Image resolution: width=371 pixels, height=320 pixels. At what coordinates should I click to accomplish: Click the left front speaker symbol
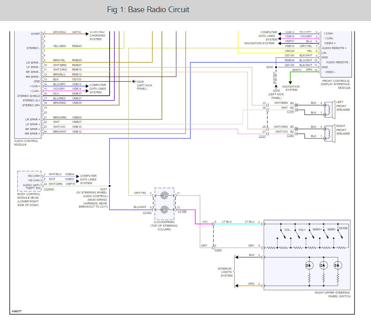pos(329,107)
